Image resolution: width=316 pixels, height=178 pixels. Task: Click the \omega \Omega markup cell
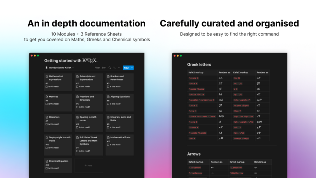click(243, 138)
